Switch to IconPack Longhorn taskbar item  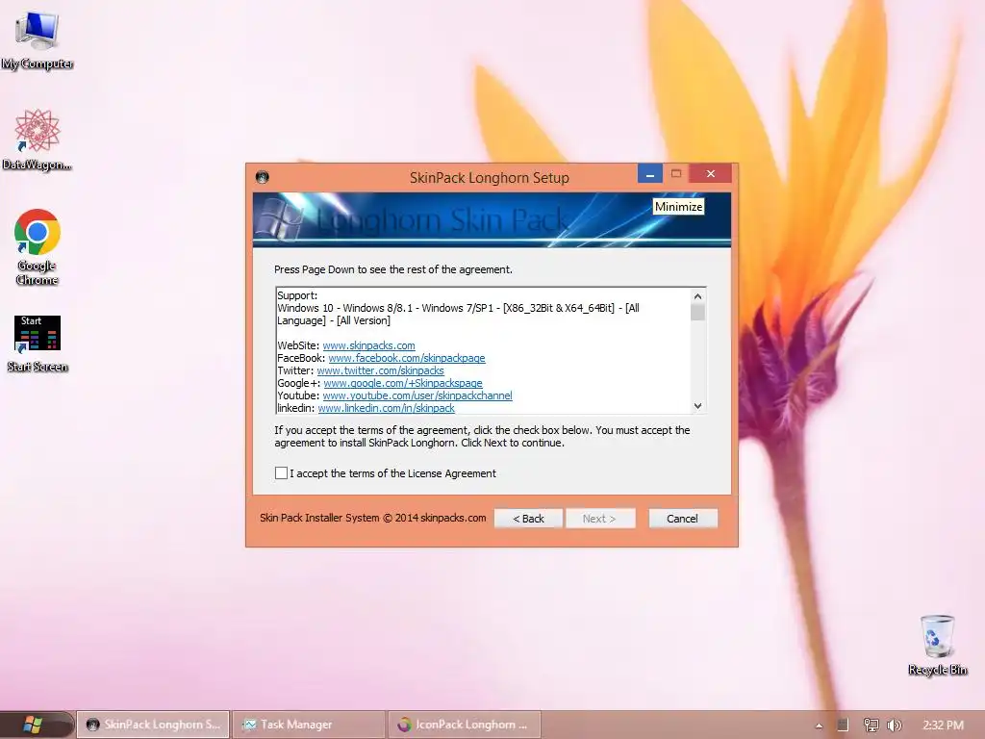click(464, 725)
